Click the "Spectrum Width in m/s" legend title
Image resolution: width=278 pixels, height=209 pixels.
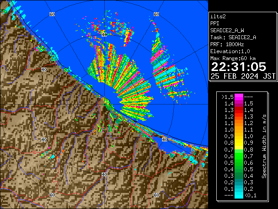264,146
